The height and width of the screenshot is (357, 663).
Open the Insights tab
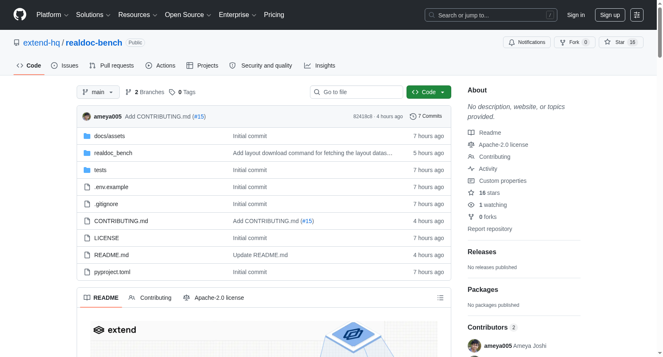point(319,66)
